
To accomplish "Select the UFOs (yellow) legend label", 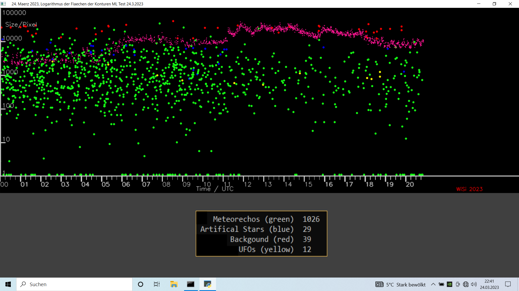I will point(266,249).
